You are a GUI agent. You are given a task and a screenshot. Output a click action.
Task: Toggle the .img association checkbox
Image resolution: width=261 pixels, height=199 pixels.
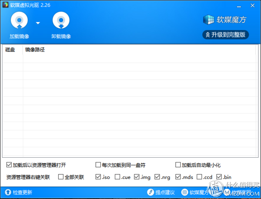137,177
